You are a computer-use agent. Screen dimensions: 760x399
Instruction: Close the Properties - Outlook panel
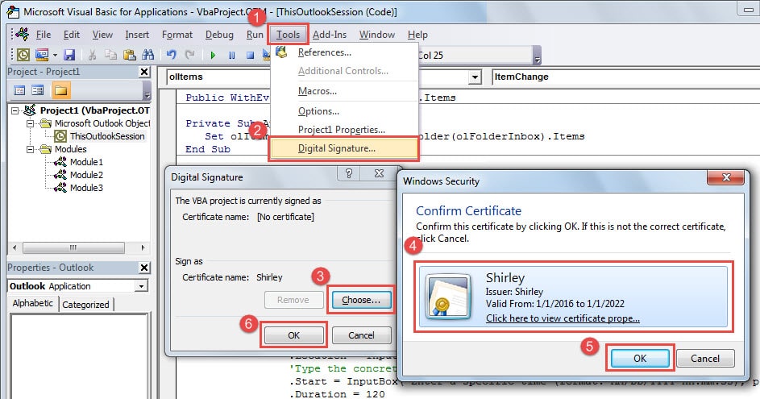pos(144,268)
